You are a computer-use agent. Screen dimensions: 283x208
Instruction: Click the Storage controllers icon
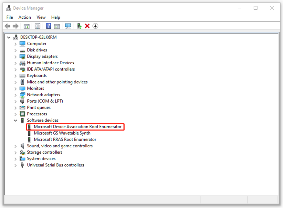[x=22, y=153]
